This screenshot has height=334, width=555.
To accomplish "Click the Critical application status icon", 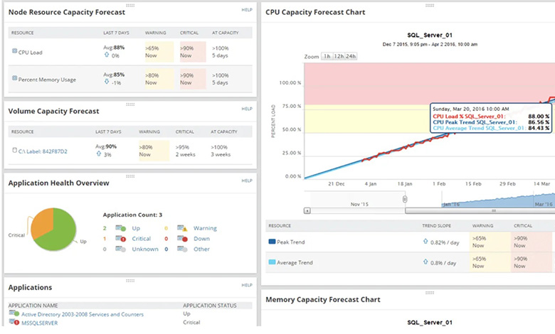I will tap(121, 239).
